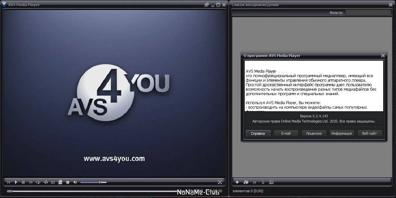Click the compact mode icon in the player title bar
This screenshot has width=396, height=198.
[207, 5]
